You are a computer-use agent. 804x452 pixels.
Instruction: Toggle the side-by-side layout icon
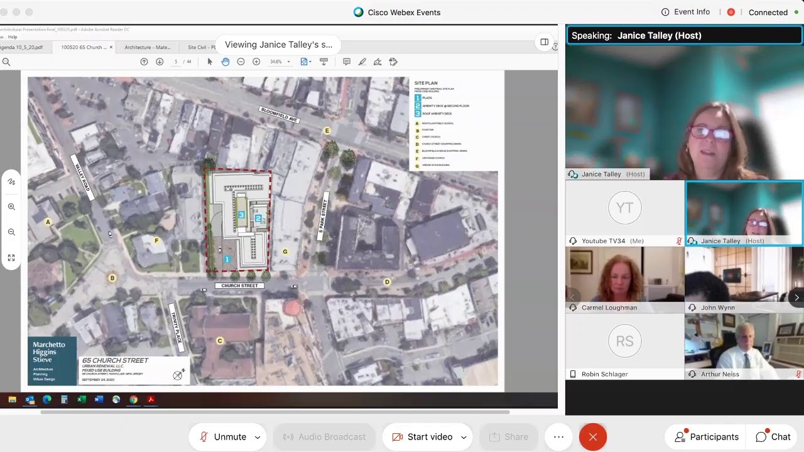pos(545,42)
